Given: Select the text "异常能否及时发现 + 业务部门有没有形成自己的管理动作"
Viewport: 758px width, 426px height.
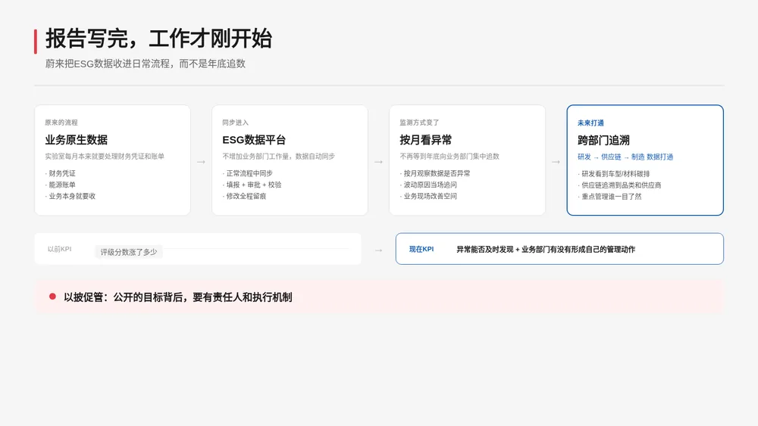Looking at the screenshot, I should (x=546, y=250).
